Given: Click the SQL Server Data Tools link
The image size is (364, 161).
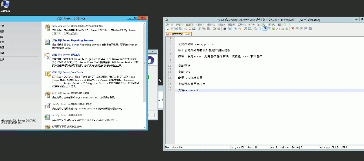Looking at the screenshot, I should (67, 72).
